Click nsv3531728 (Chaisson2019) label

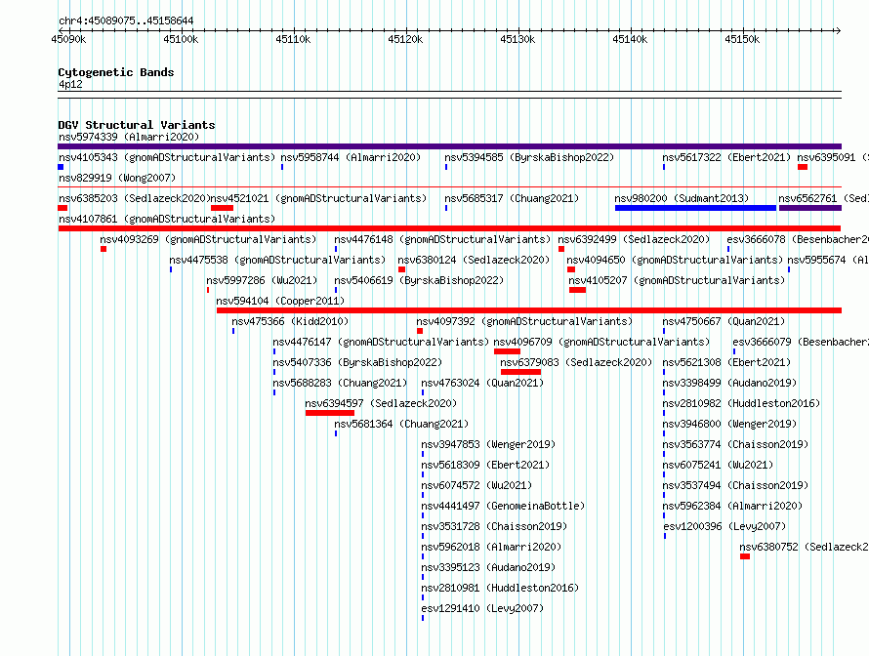pos(494,526)
